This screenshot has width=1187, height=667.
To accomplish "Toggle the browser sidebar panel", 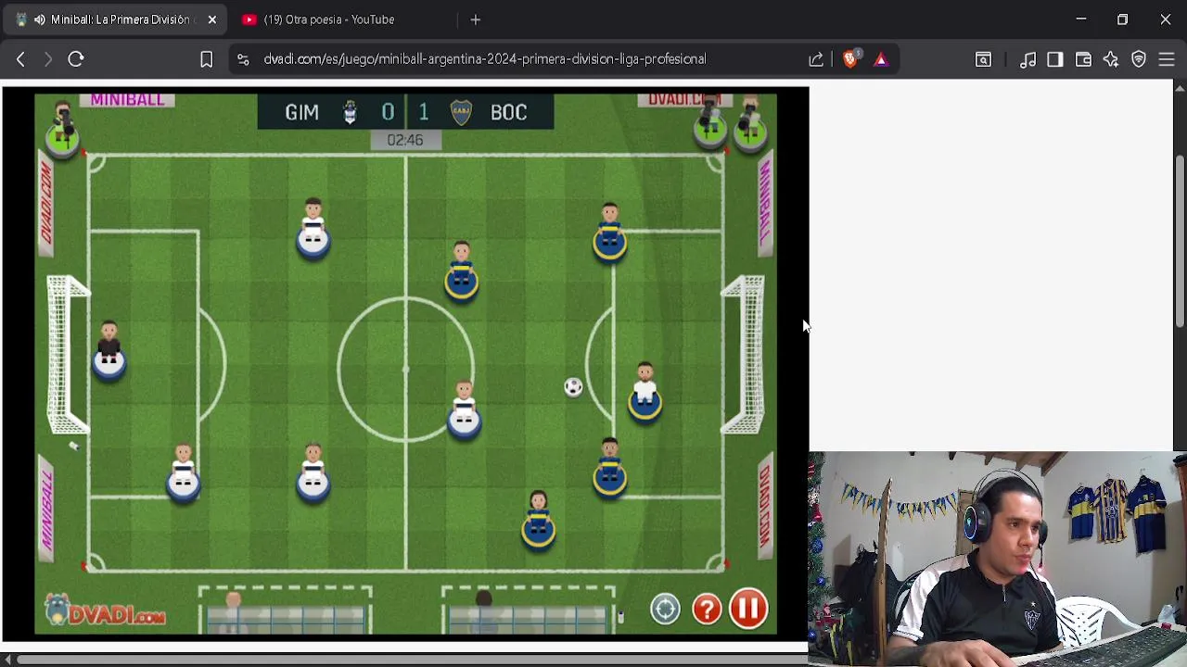I will [x=1055, y=59].
